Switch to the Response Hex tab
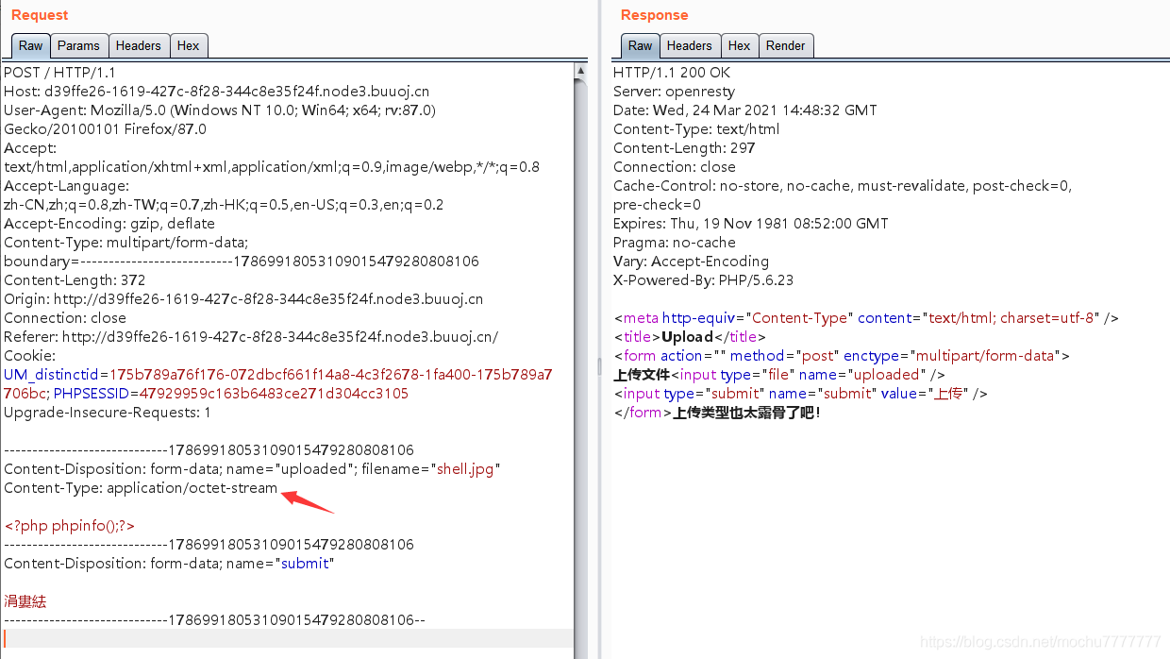The image size is (1170, 659). (x=740, y=45)
